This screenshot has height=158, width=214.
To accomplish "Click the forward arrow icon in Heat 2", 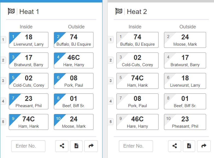I will point(204,146).
